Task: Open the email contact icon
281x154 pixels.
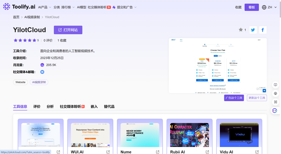Action: [42, 72]
